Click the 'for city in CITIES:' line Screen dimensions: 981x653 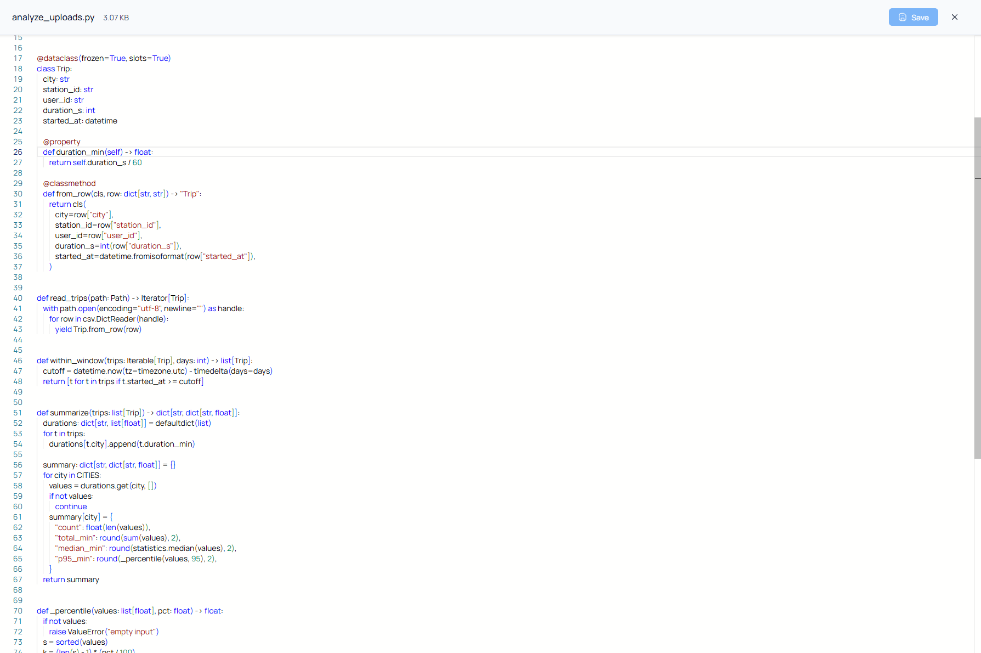(x=72, y=475)
